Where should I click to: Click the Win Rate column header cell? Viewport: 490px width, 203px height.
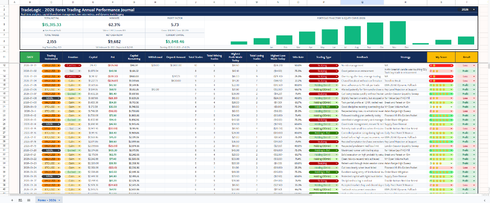click(x=298, y=57)
